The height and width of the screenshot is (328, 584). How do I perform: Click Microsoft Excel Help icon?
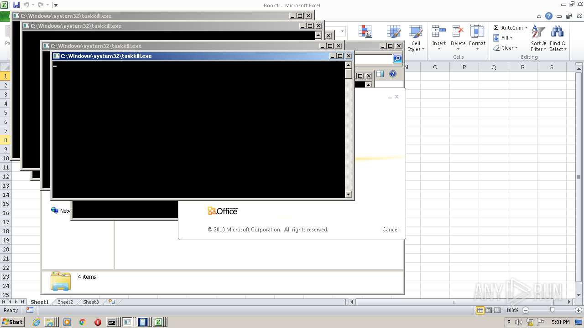[x=549, y=16]
